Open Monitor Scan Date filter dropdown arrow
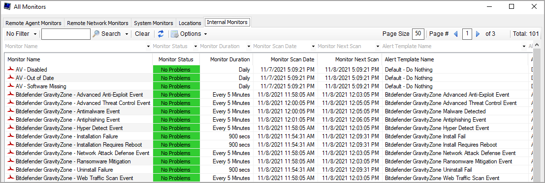 (x=313, y=47)
